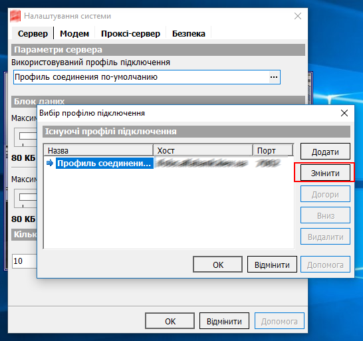Confirm profile selection dialog with OK
The width and height of the screenshot is (363, 341).
coord(218,265)
